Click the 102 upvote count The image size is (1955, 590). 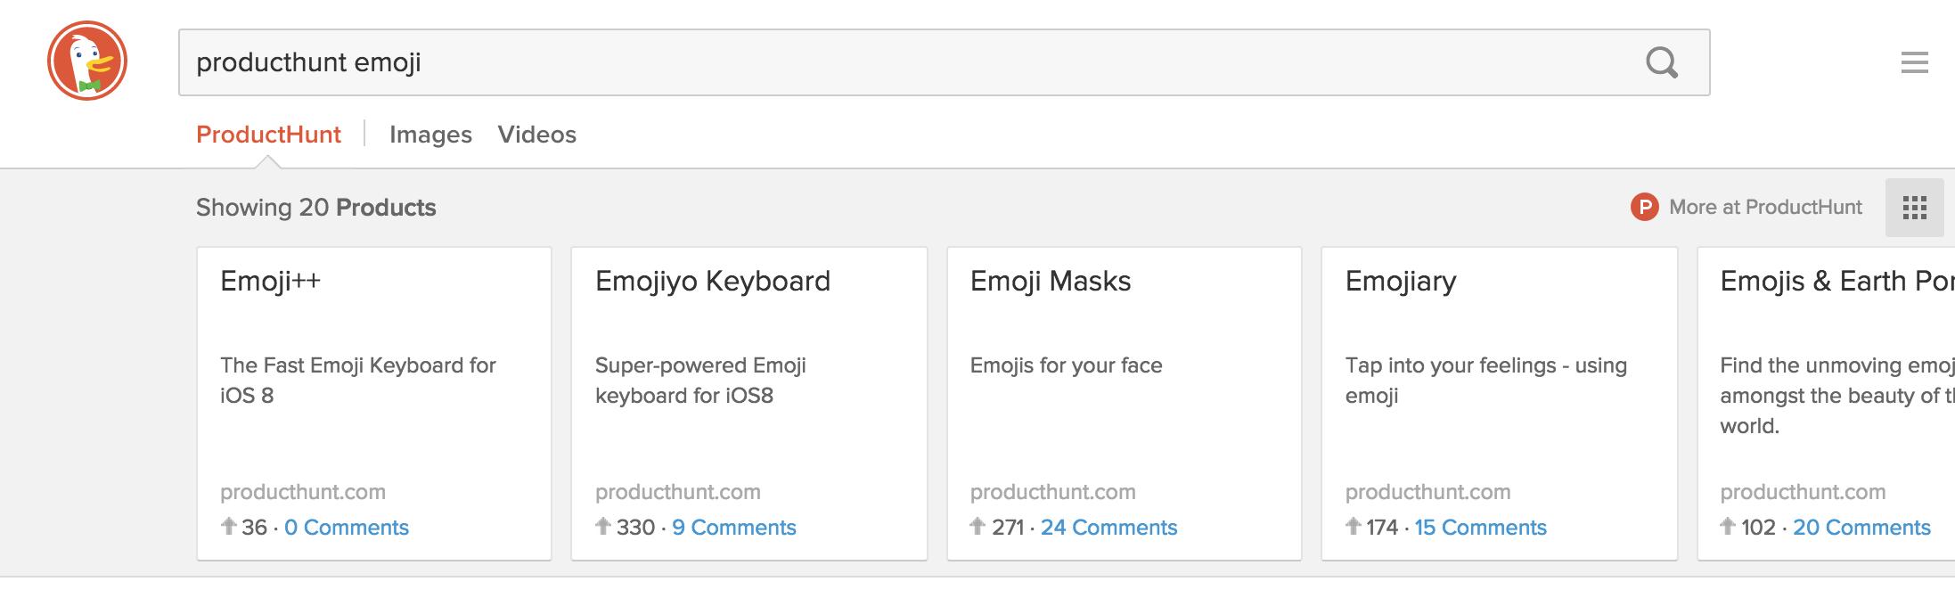click(x=1758, y=528)
